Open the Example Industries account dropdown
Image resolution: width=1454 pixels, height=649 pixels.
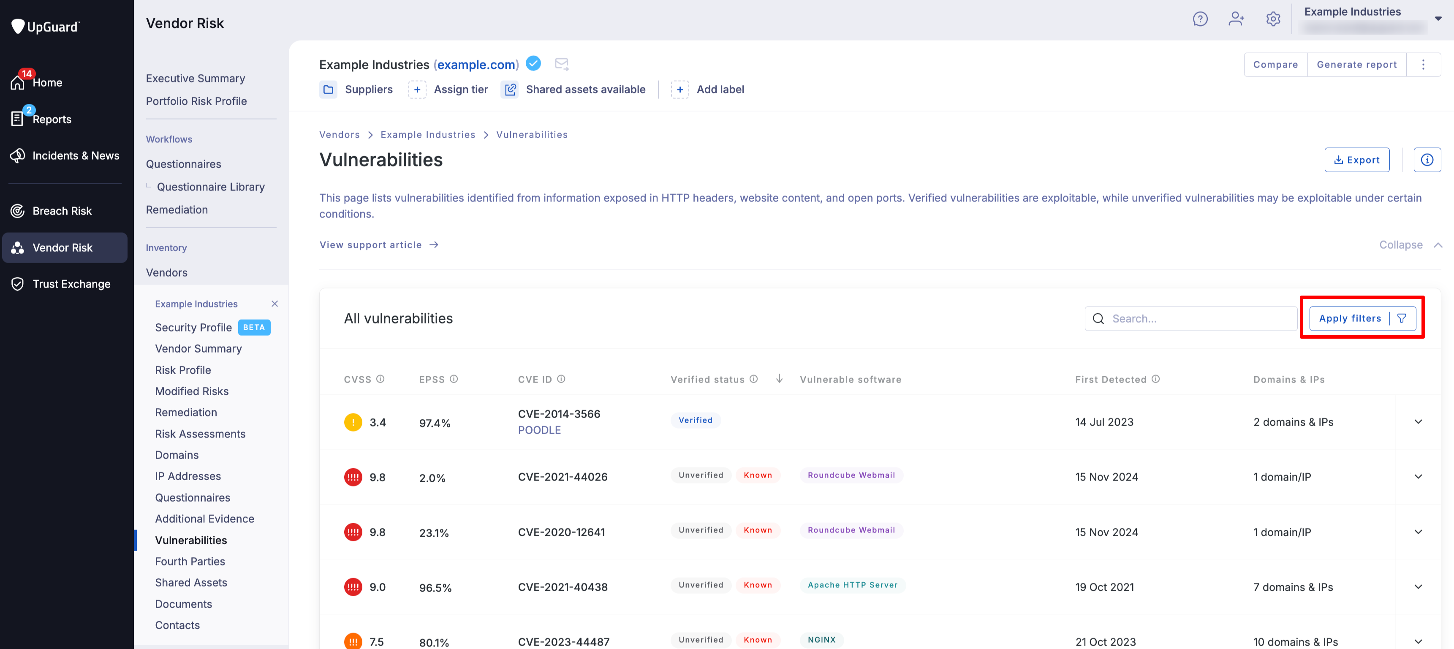(1438, 19)
